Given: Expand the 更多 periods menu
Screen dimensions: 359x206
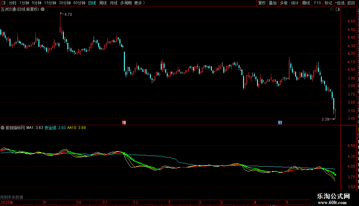Looking at the screenshot, I should click(139, 3).
